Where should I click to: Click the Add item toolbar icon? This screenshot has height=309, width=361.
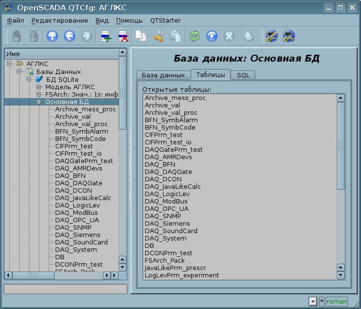tap(105, 36)
